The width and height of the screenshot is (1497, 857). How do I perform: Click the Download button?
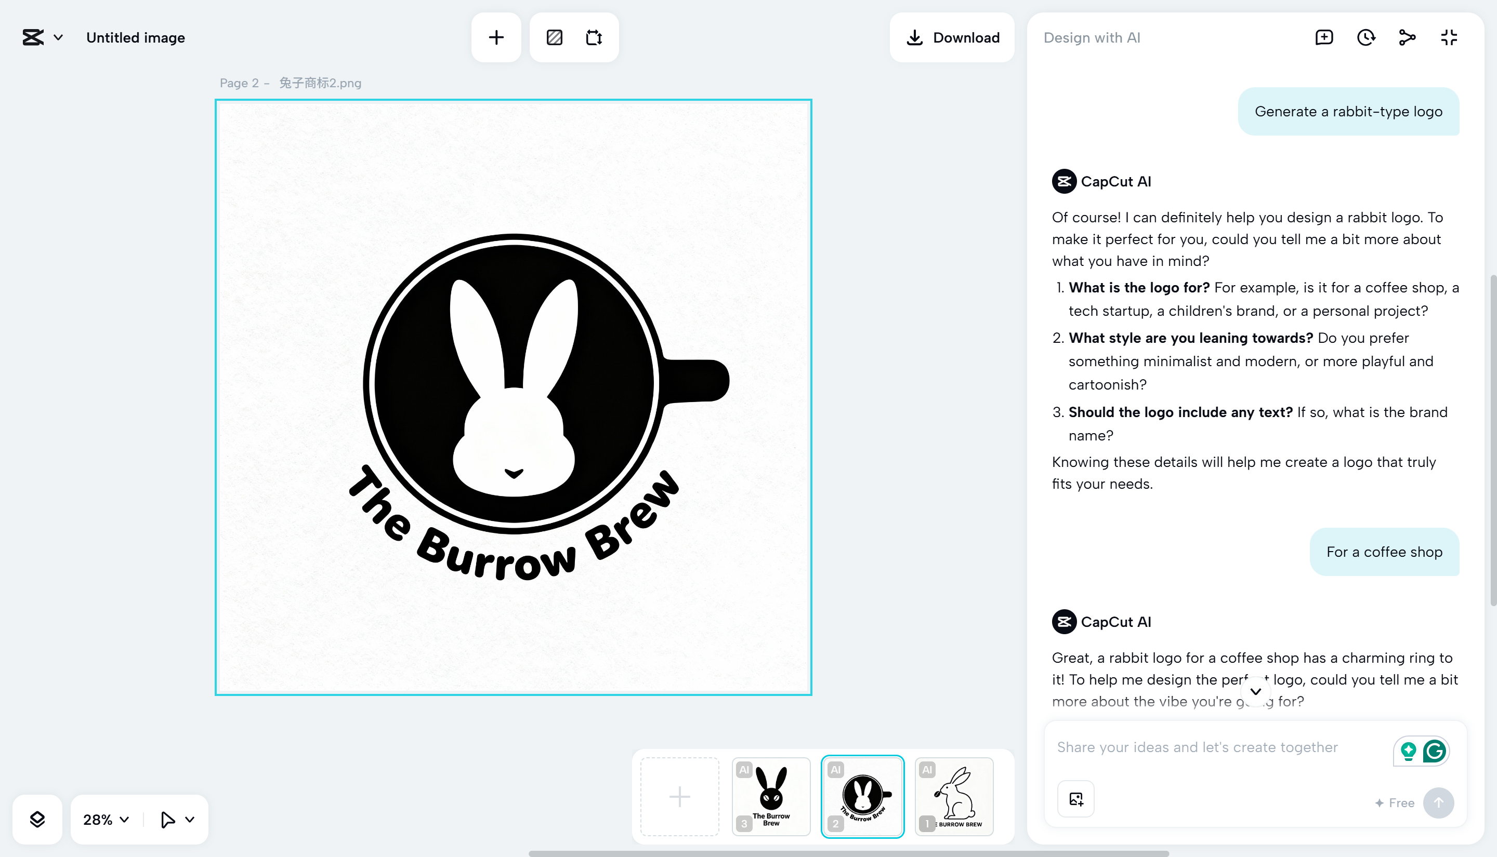(952, 38)
